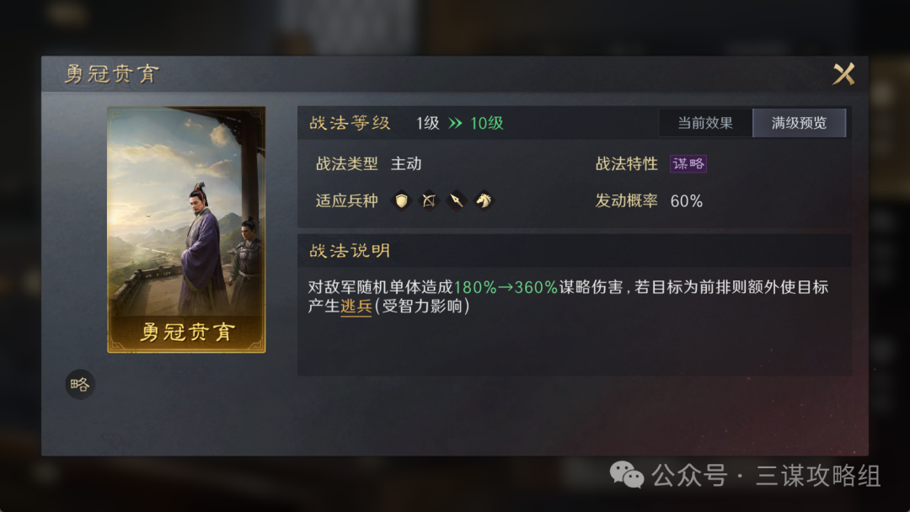Click the spear troop type icon
910x512 pixels.
456,200
